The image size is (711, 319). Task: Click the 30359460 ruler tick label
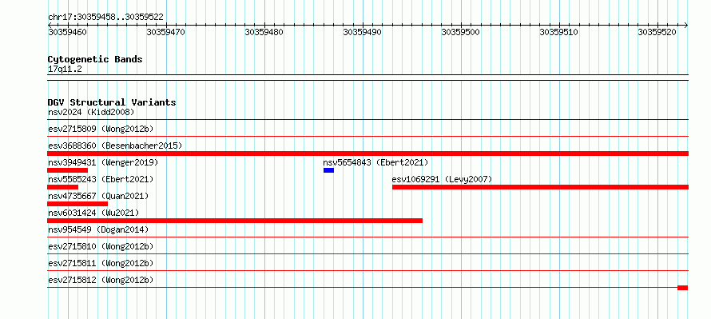(67, 32)
